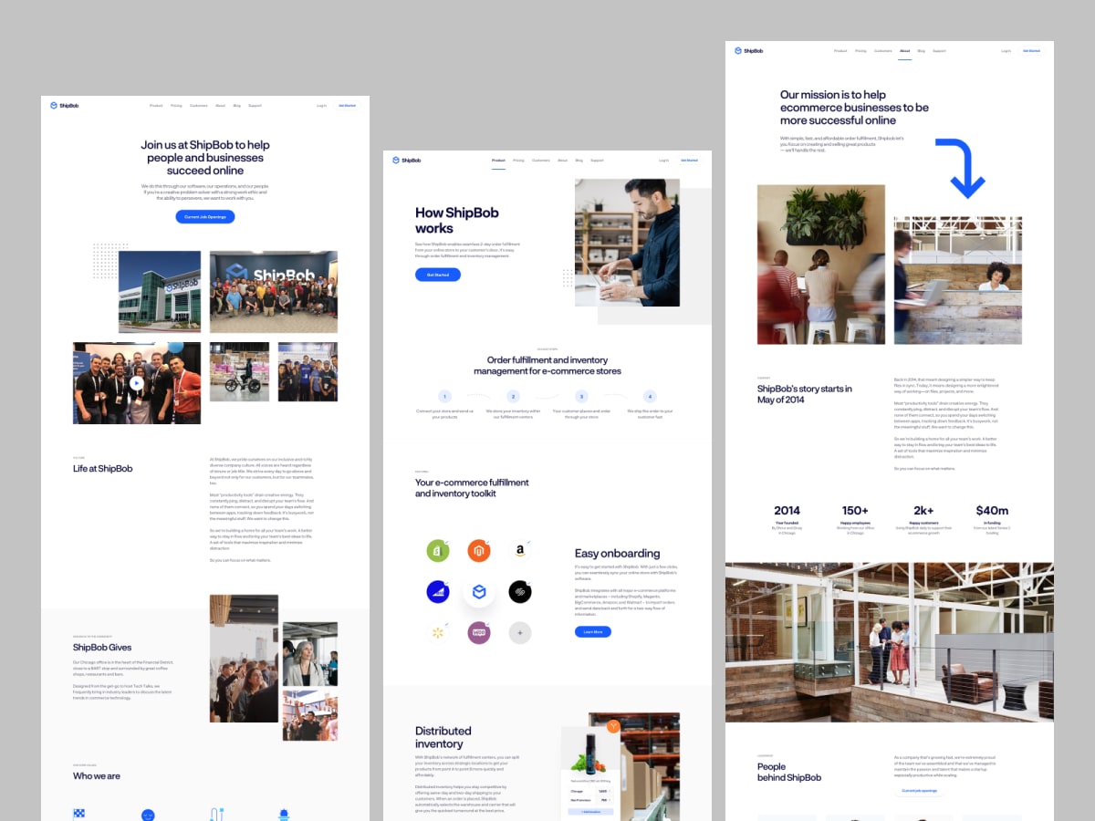Click the blue Get Started hero button
Screen dimensions: 1095x821
pyautogui.click(x=438, y=275)
